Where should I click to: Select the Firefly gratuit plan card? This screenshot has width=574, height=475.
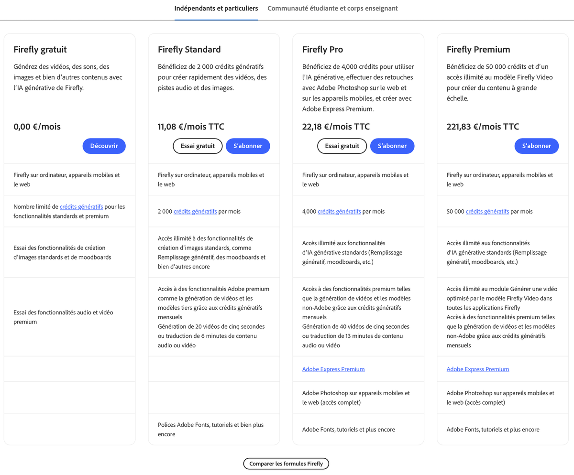point(69,49)
